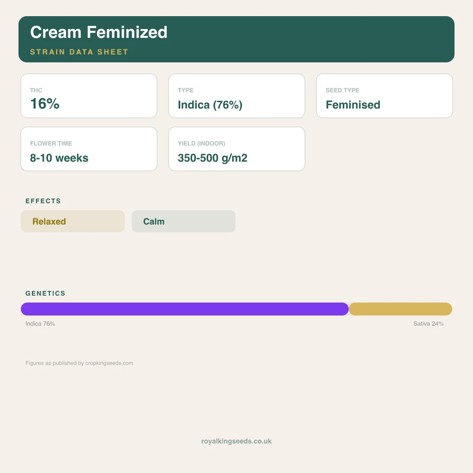Click the 16% THC value text
Screen dimensions: 473x473
coord(45,104)
